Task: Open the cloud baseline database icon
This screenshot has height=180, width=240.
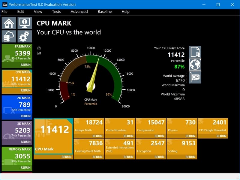Action: click(9, 36)
